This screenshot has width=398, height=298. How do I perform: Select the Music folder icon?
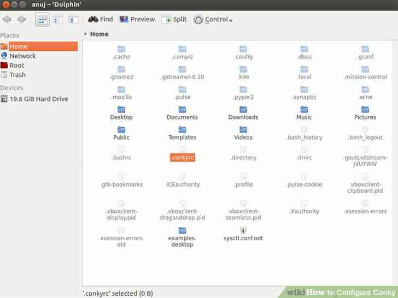(x=304, y=110)
